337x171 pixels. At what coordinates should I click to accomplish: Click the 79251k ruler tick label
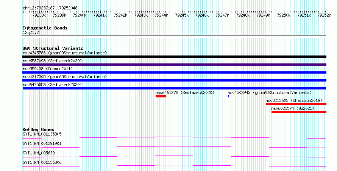coord(304,15)
